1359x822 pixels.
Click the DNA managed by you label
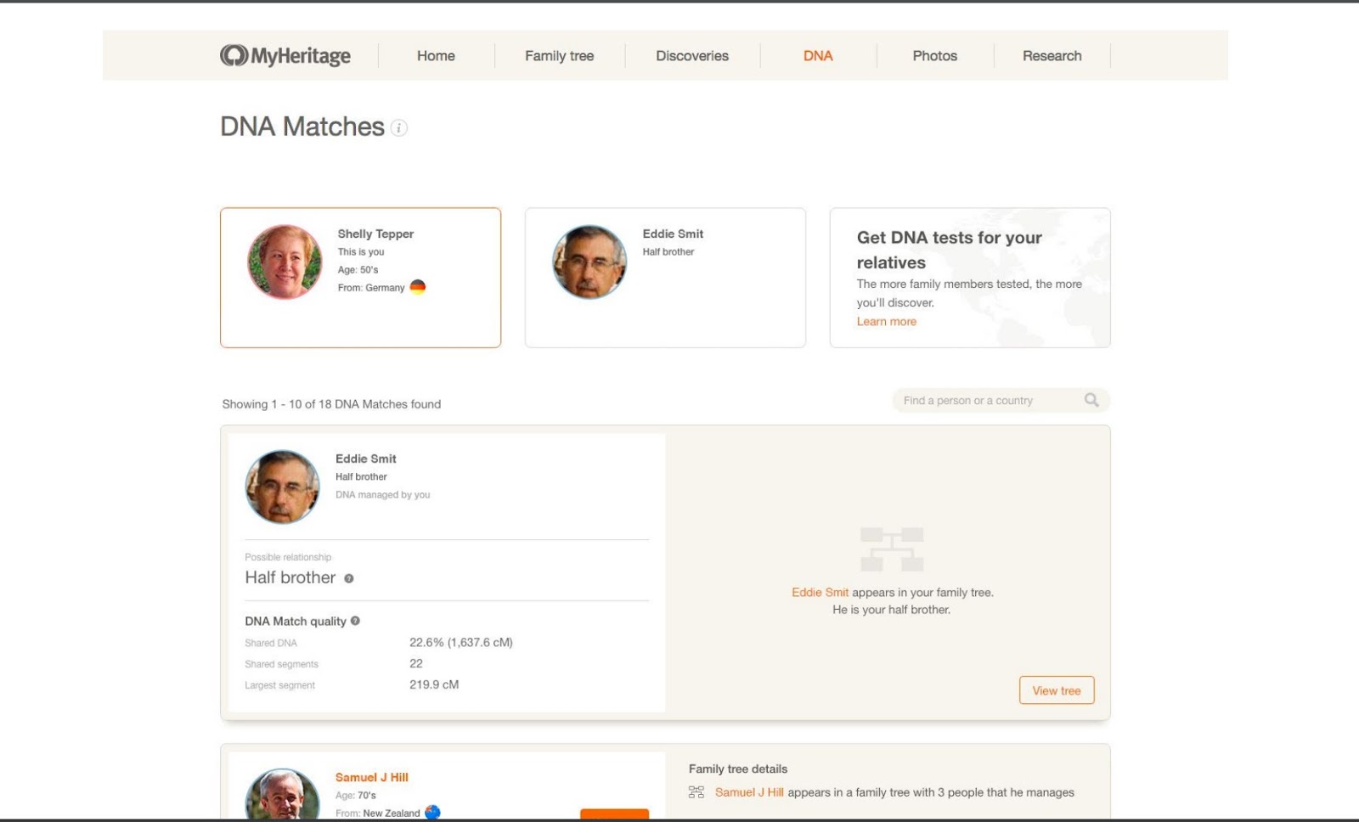tap(383, 495)
